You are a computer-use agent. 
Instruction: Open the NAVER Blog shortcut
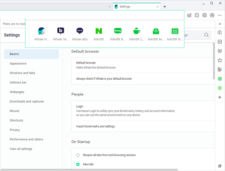(118, 31)
